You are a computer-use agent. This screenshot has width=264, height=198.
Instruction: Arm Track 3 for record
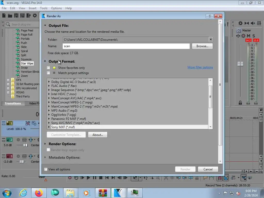tap(18, 156)
